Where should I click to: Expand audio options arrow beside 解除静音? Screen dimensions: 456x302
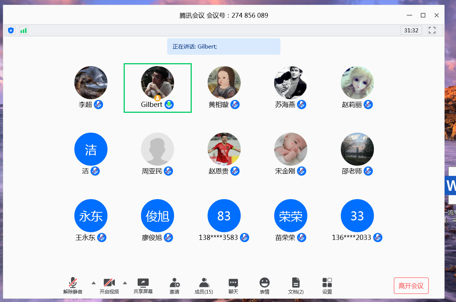tap(93, 283)
